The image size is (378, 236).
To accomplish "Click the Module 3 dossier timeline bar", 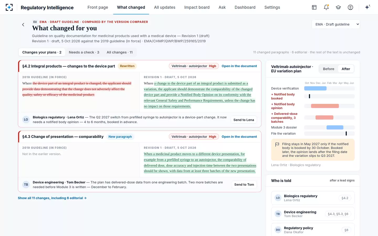I will pos(335,127).
